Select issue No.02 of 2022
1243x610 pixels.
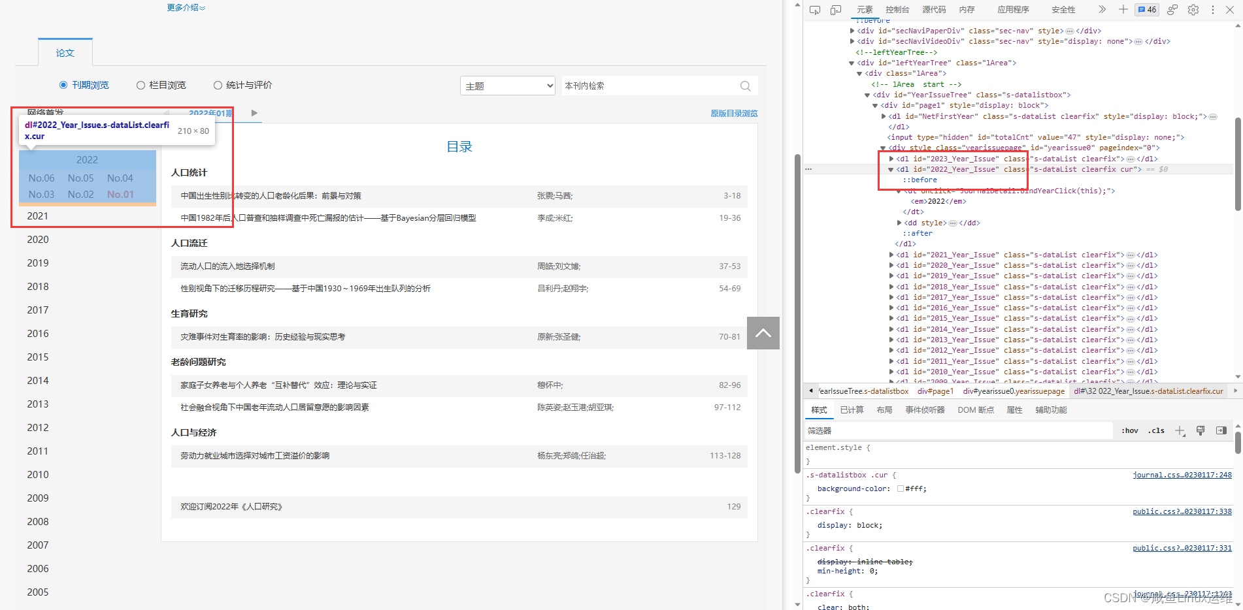80,194
